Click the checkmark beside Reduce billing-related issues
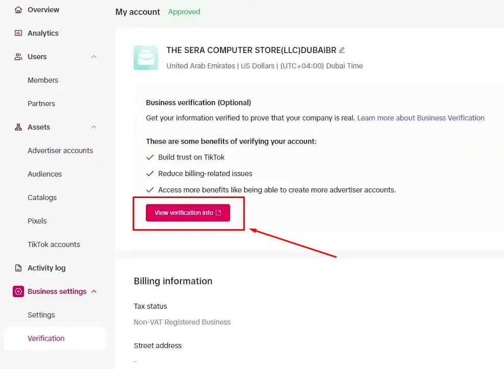Image resolution: width=504 pixels, height=369 pixels. click(x=149, y=174)
